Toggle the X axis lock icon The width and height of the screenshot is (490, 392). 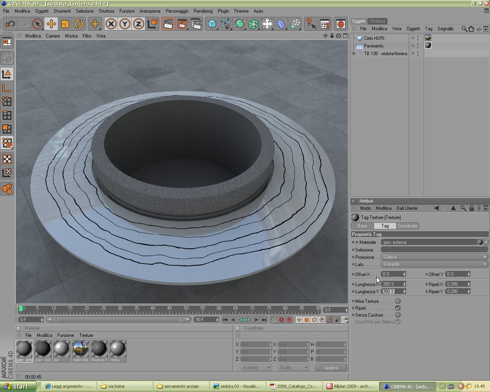pos(111,24)
